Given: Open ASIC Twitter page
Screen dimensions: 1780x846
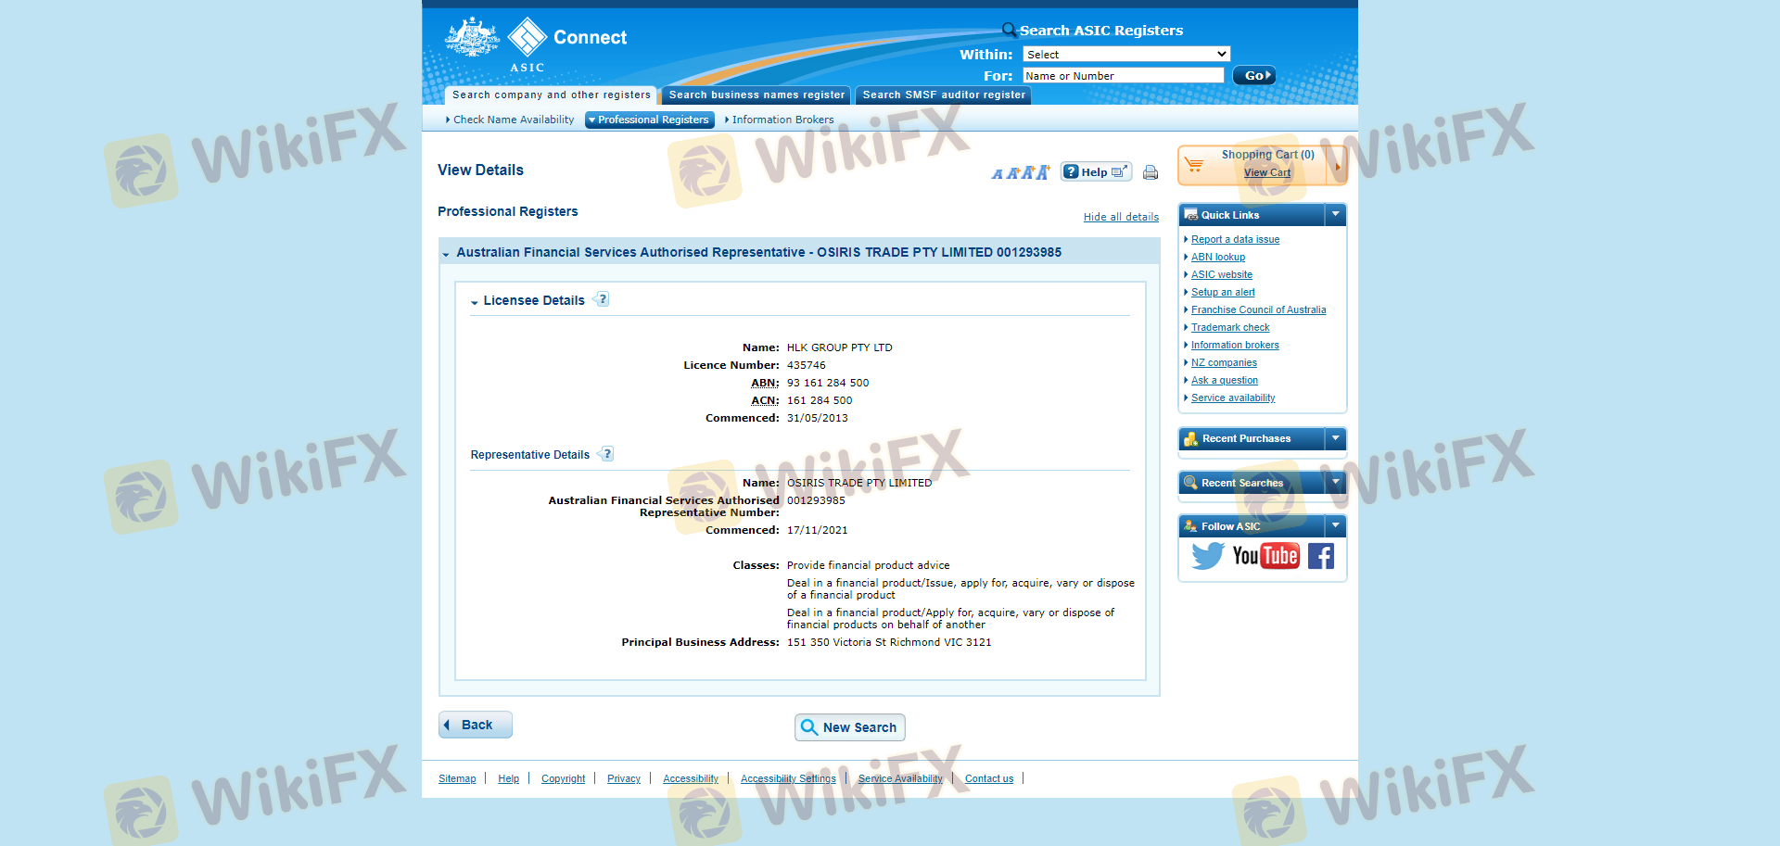Looking at the screenshot, I should [1208, 556].
